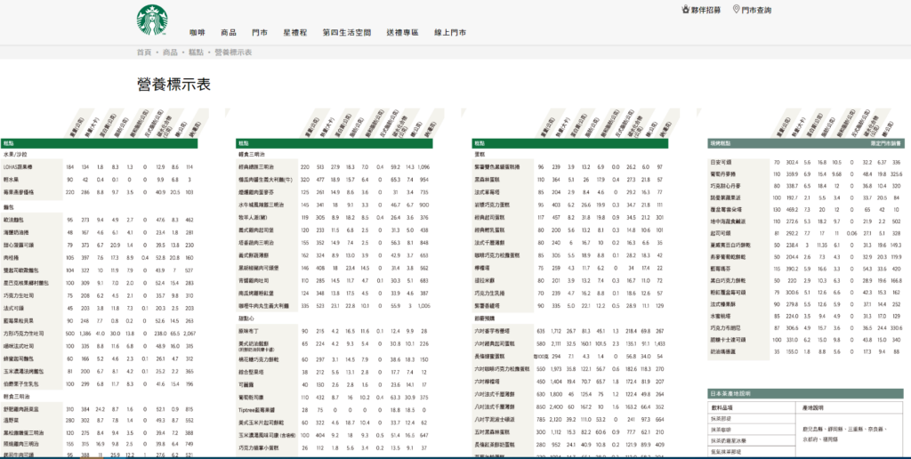Click the 2,067 value in 方形巧克力生吐司 row

pos(189,334)
